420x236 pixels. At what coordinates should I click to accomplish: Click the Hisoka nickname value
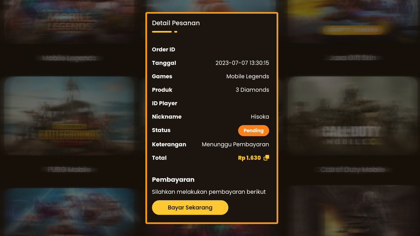pyautogui.click(x=260, y=117)
